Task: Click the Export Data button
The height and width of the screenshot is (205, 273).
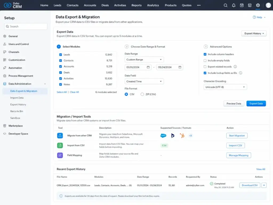Action: [x=256, y=104]
